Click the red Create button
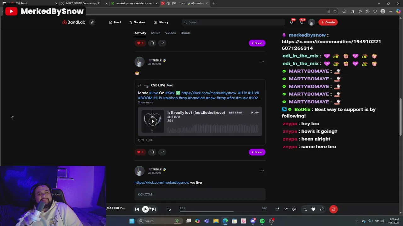 [x=328, y=22]
